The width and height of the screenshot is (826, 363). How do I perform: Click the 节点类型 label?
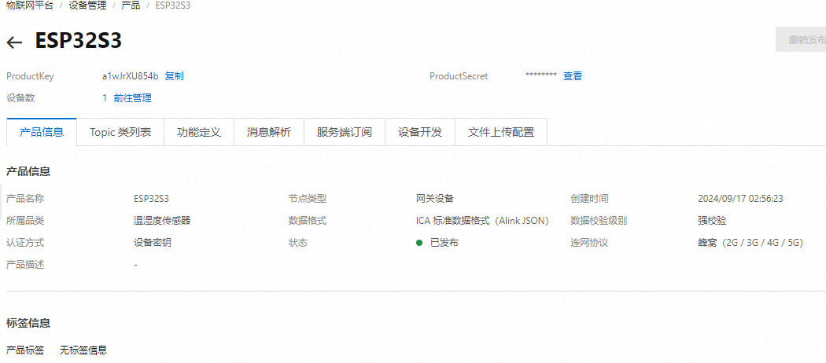click(307, 199)
